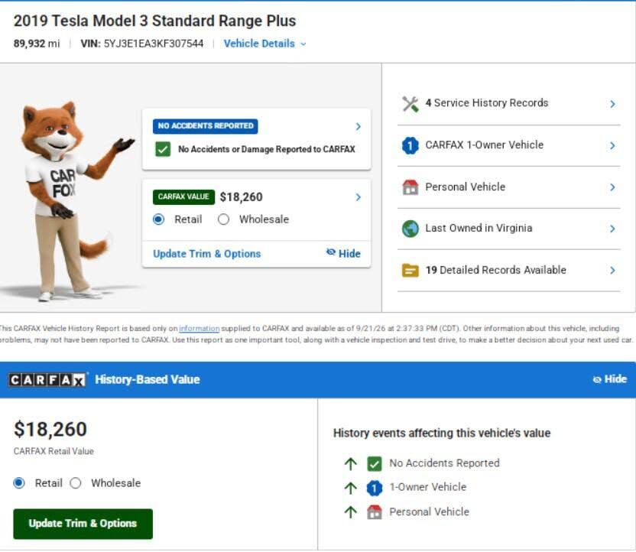636x552 pixels.
Task: Open 4 Service History Records row
Action: 508,104
